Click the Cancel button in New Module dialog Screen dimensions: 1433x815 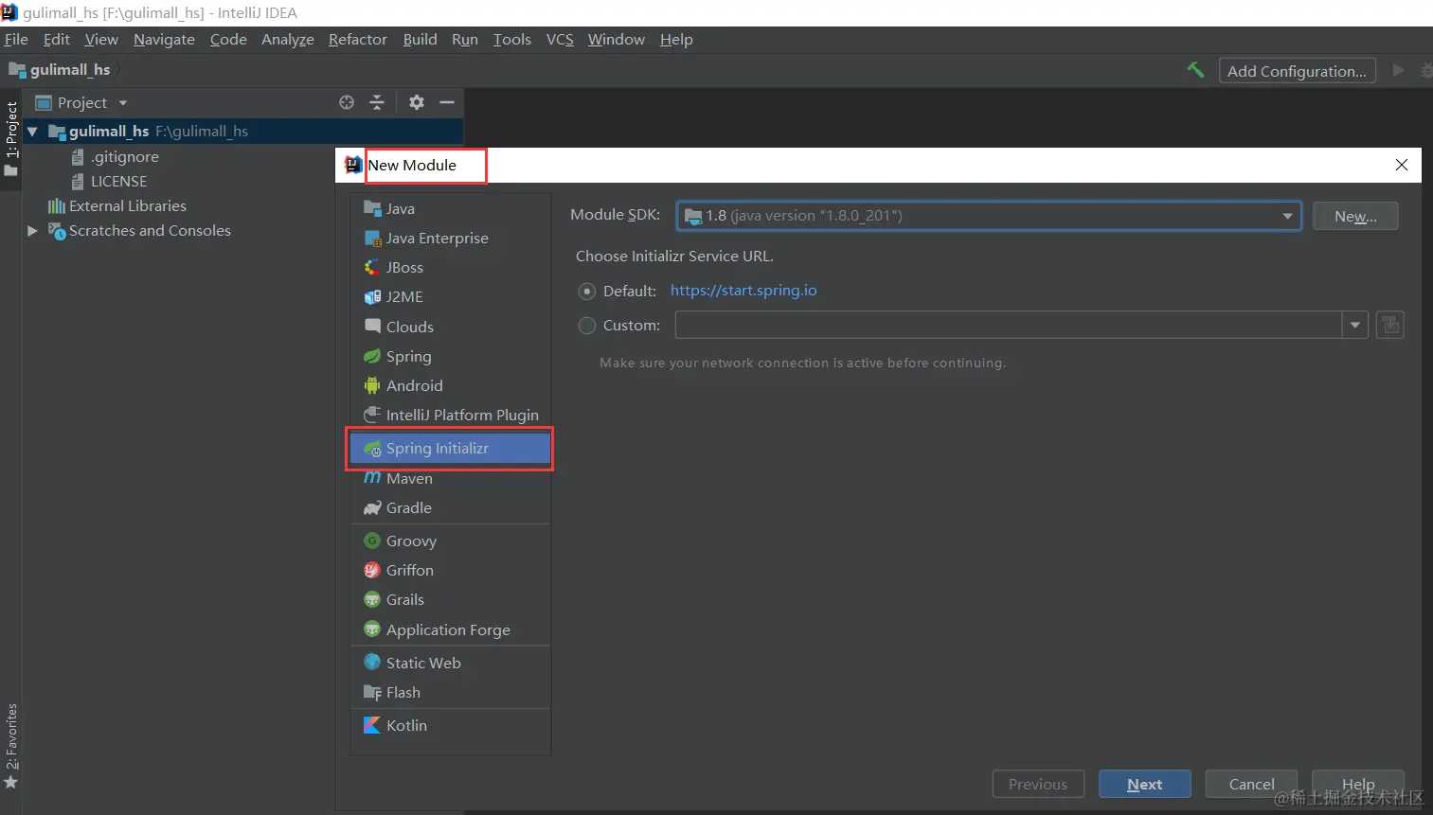pos(1252,784)
